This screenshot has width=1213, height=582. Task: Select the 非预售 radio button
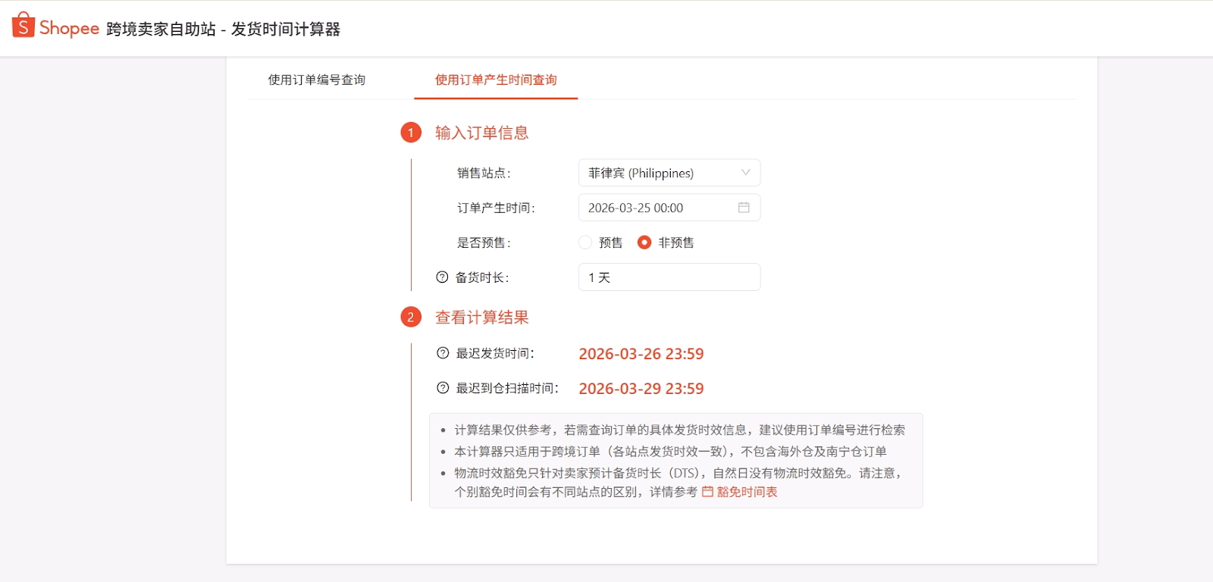pos(644,242)
